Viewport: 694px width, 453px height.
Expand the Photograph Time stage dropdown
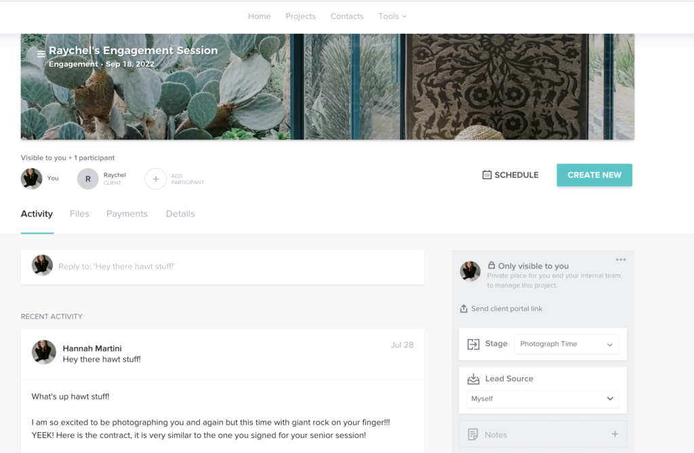click(566, 344)
